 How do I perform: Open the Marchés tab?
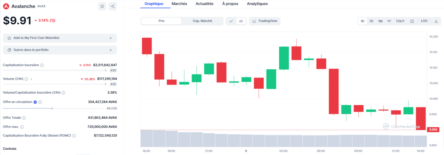tap(179, 4)
